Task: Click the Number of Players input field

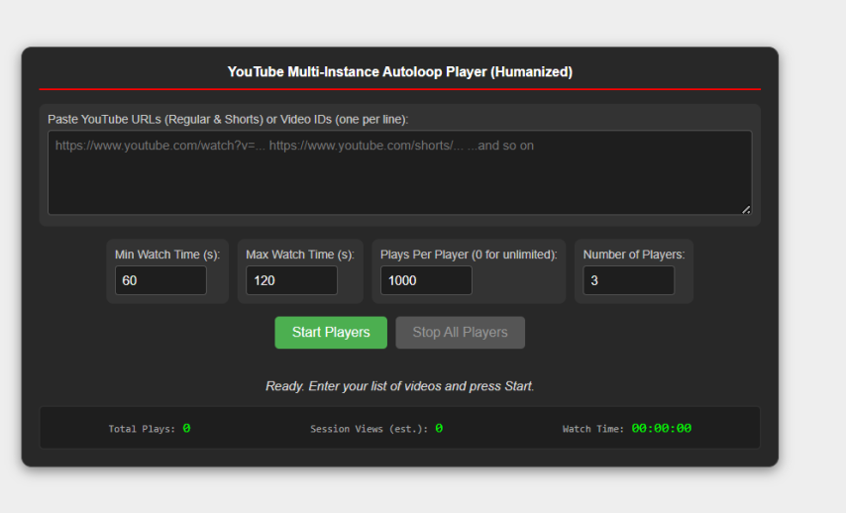Action: click(629, 280)
